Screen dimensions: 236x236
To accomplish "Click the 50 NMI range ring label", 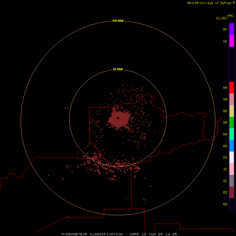I will [118, 69].
